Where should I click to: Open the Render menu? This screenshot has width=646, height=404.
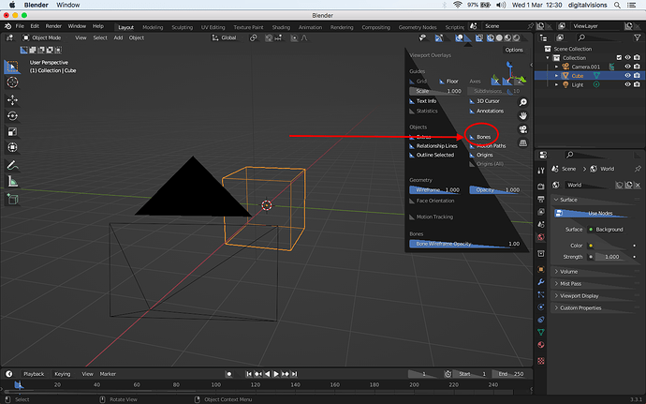53,26
